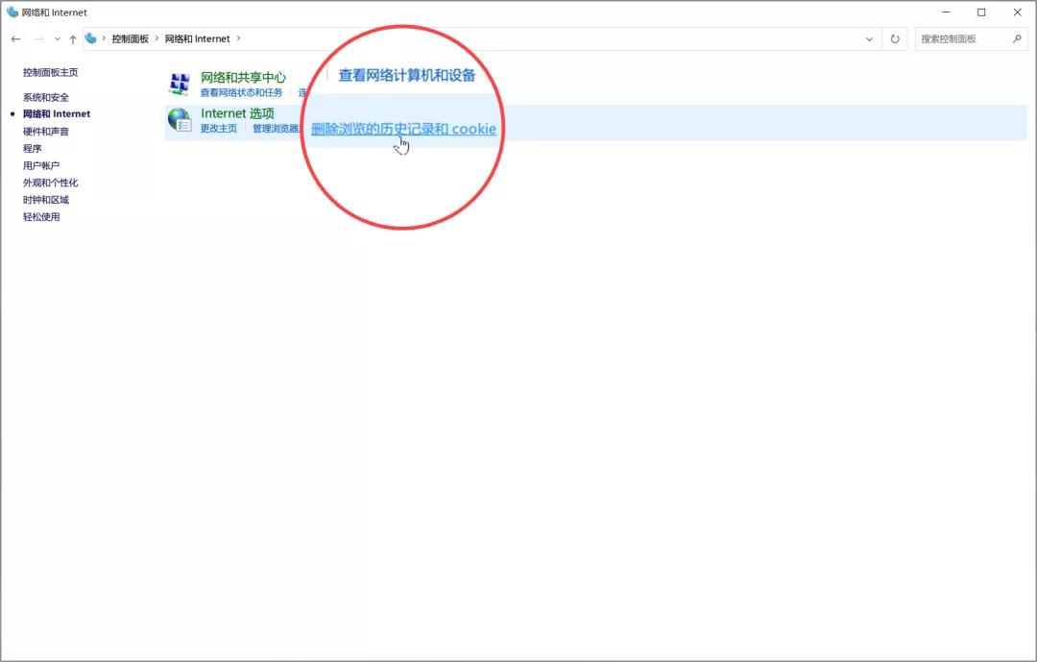
Task: Click the window icon in title bar
Action: point(12,12)
